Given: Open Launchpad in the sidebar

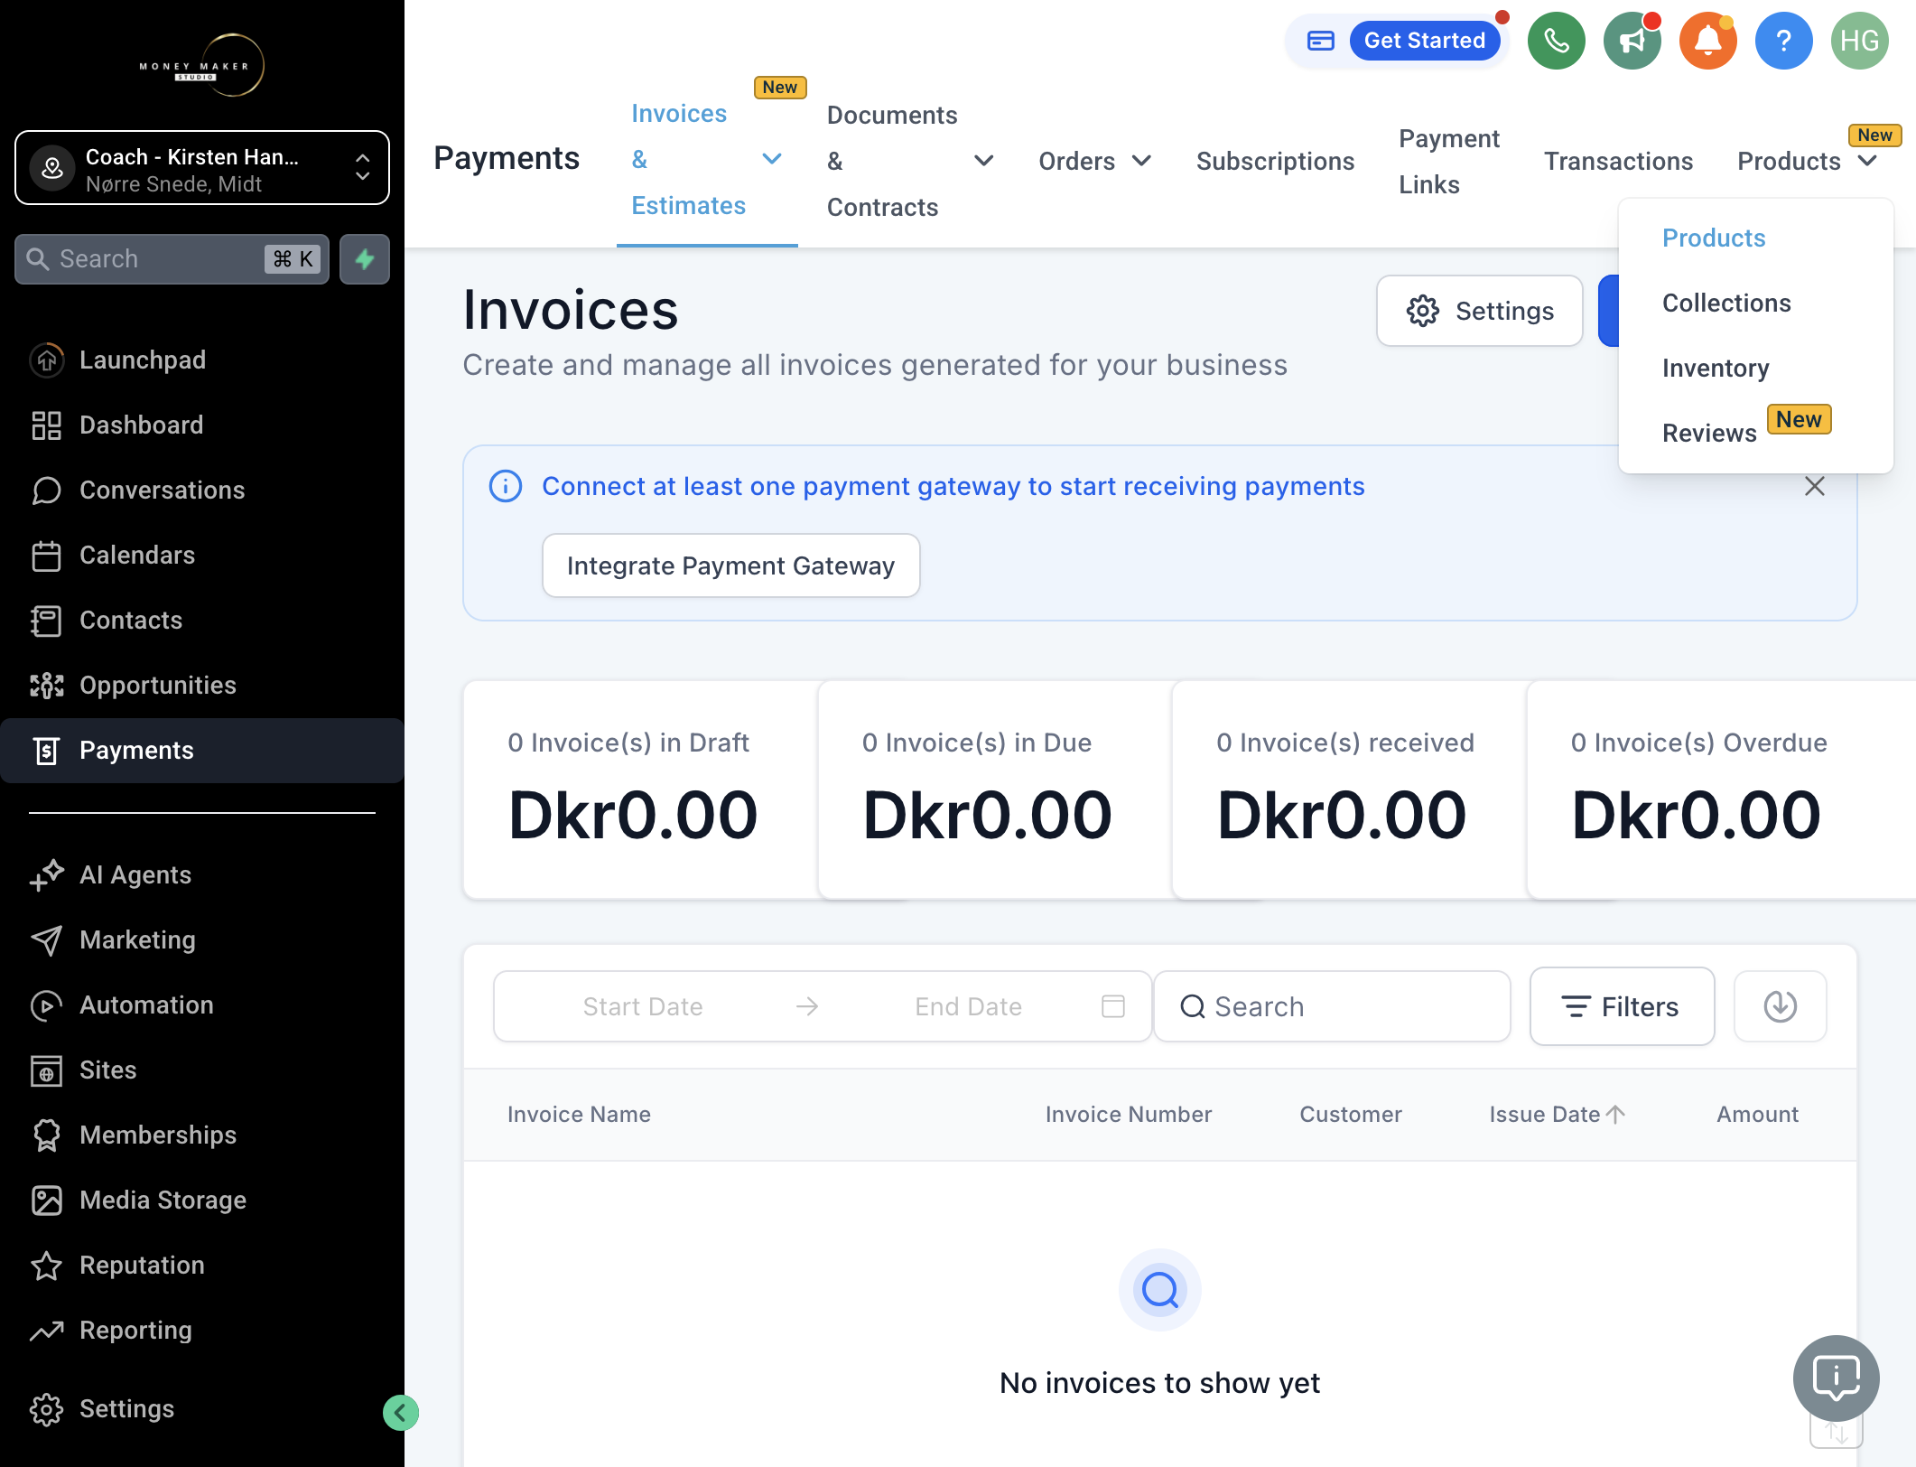Looking at the screenshot, I should 202,360.
